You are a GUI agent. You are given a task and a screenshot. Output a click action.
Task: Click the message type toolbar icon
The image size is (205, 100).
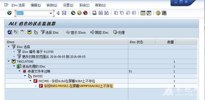[36, 32]
